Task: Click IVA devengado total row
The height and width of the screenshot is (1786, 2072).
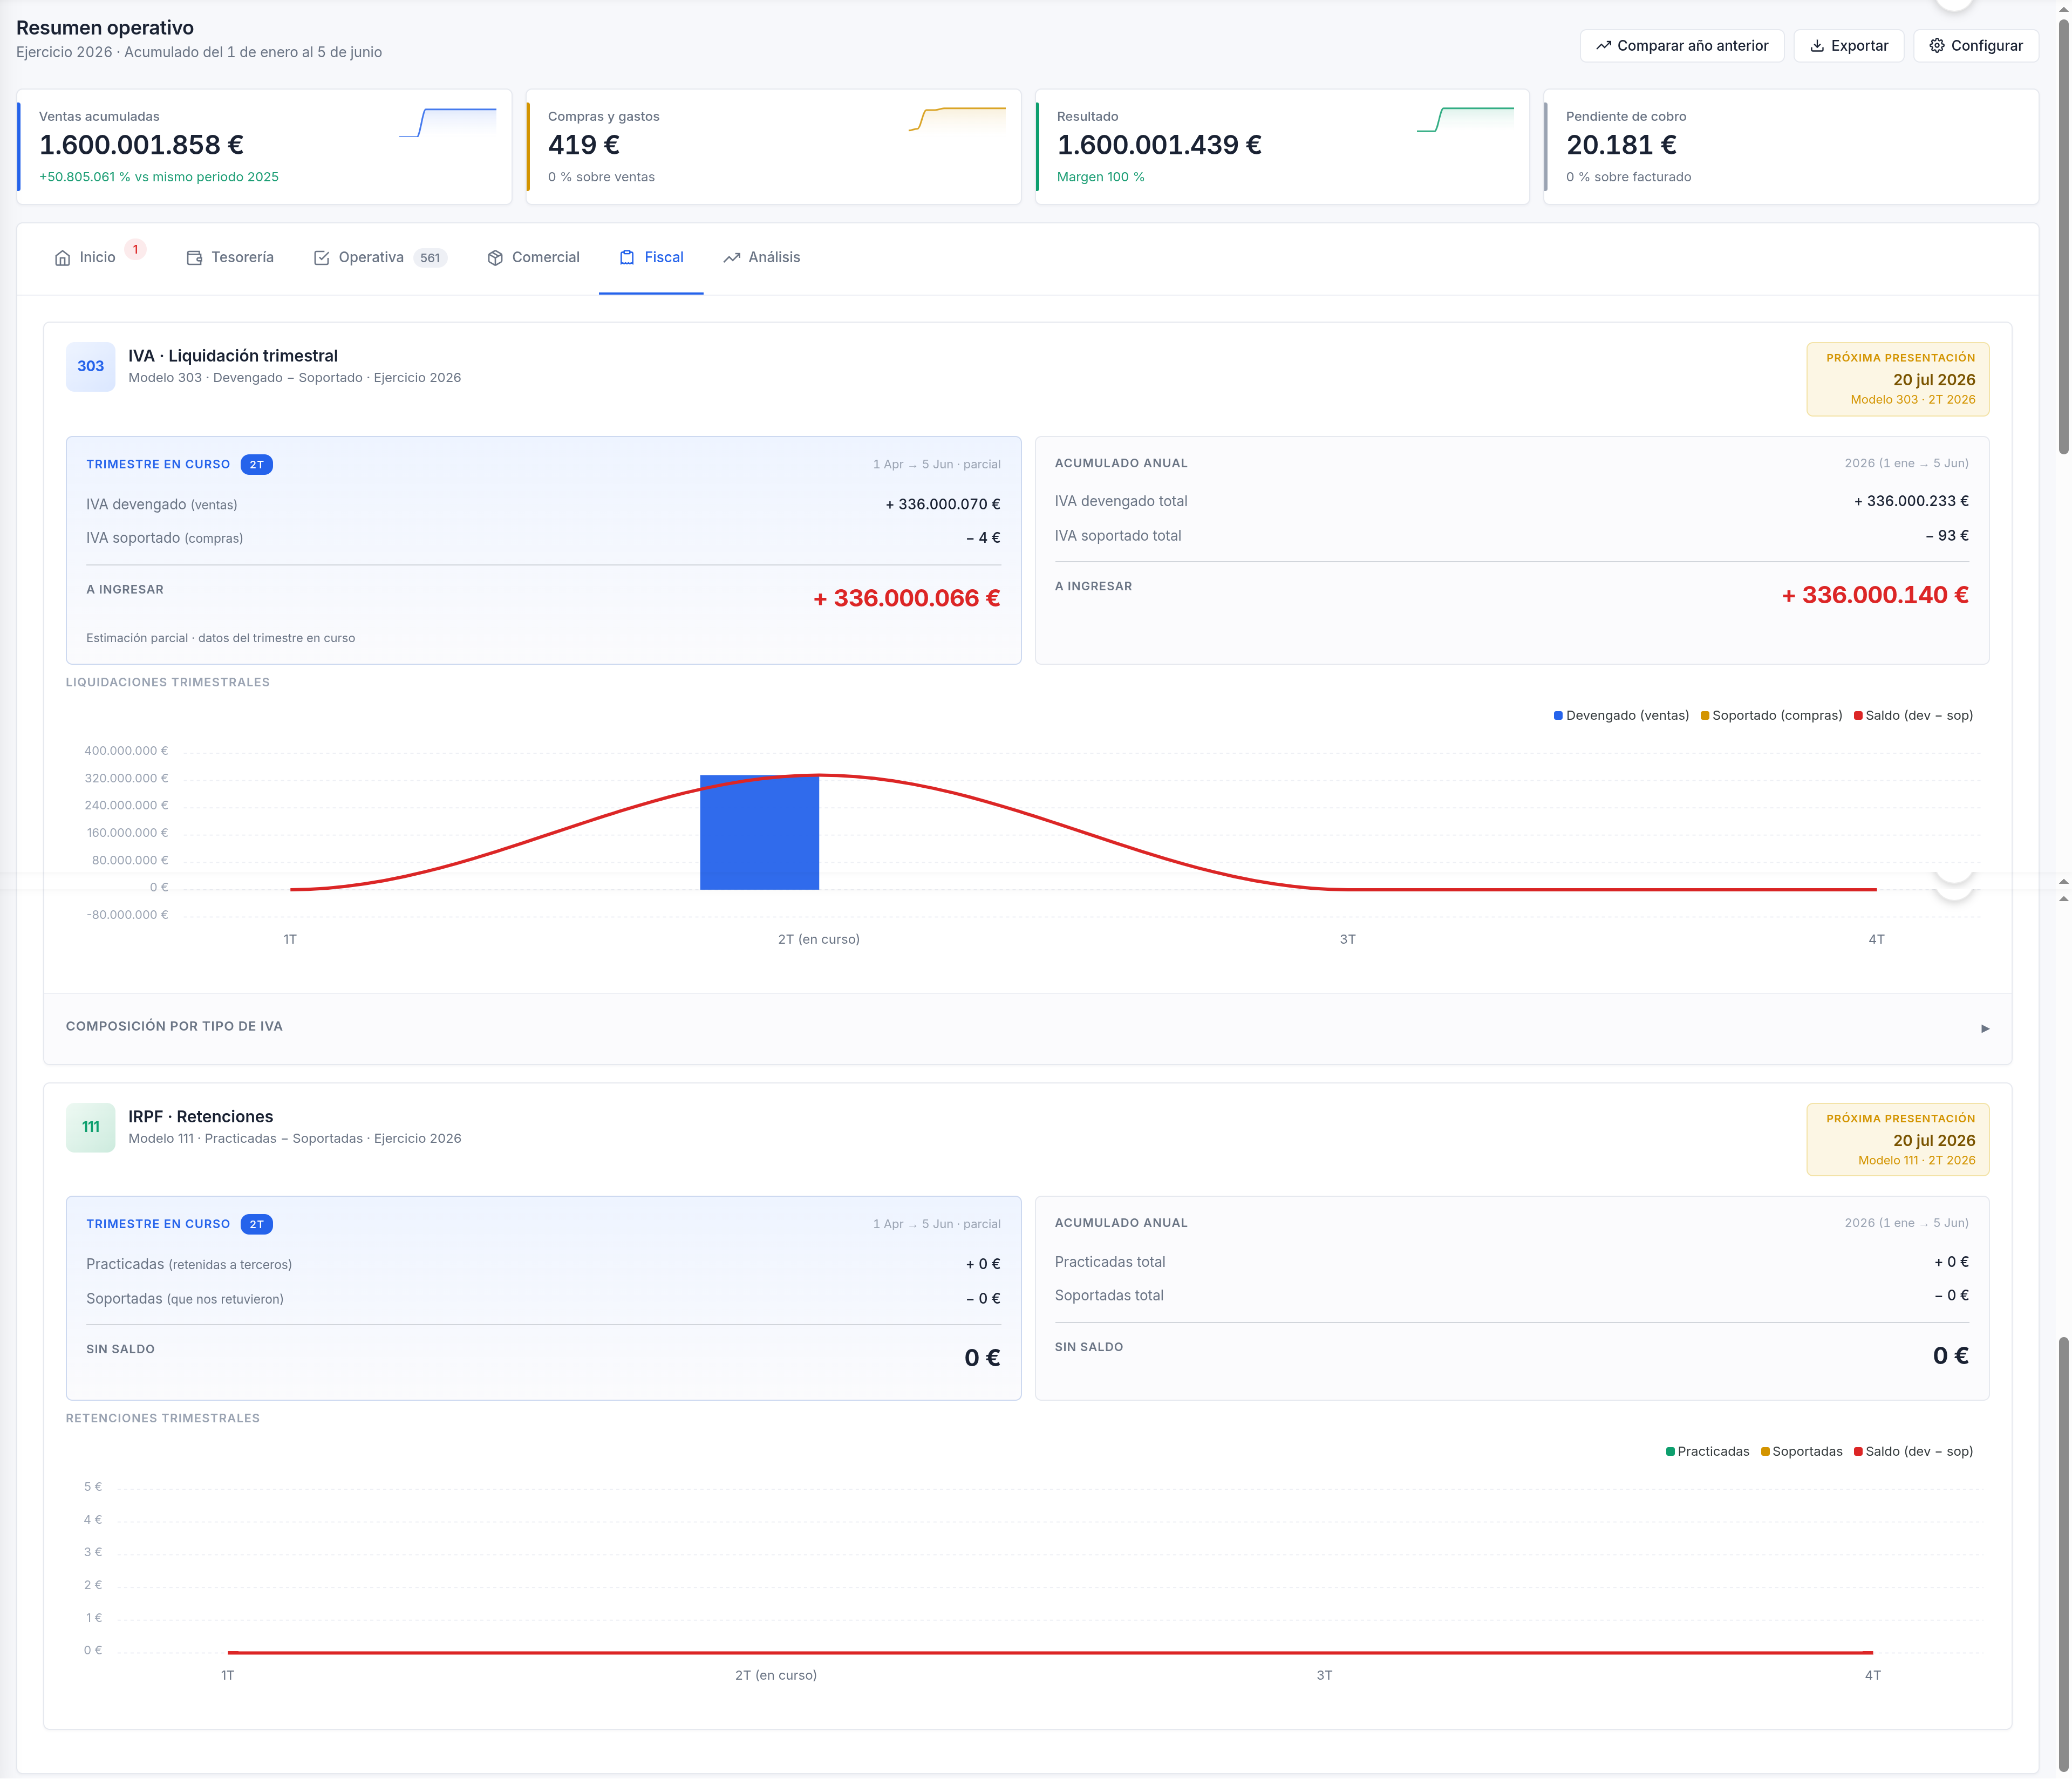Action: 1512,502
